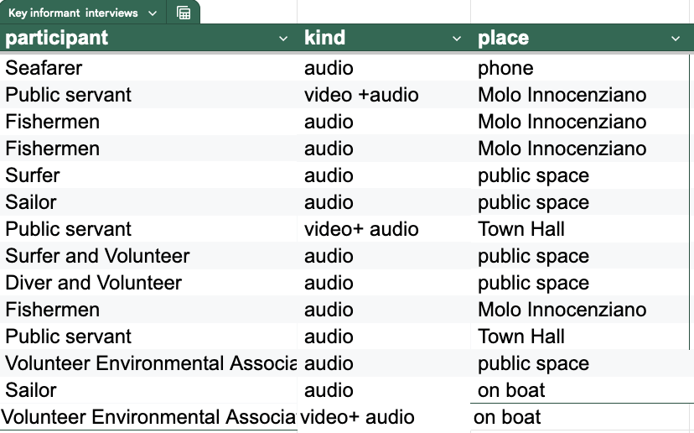Select the public space cell in Diver row

(x=533, y=283)
